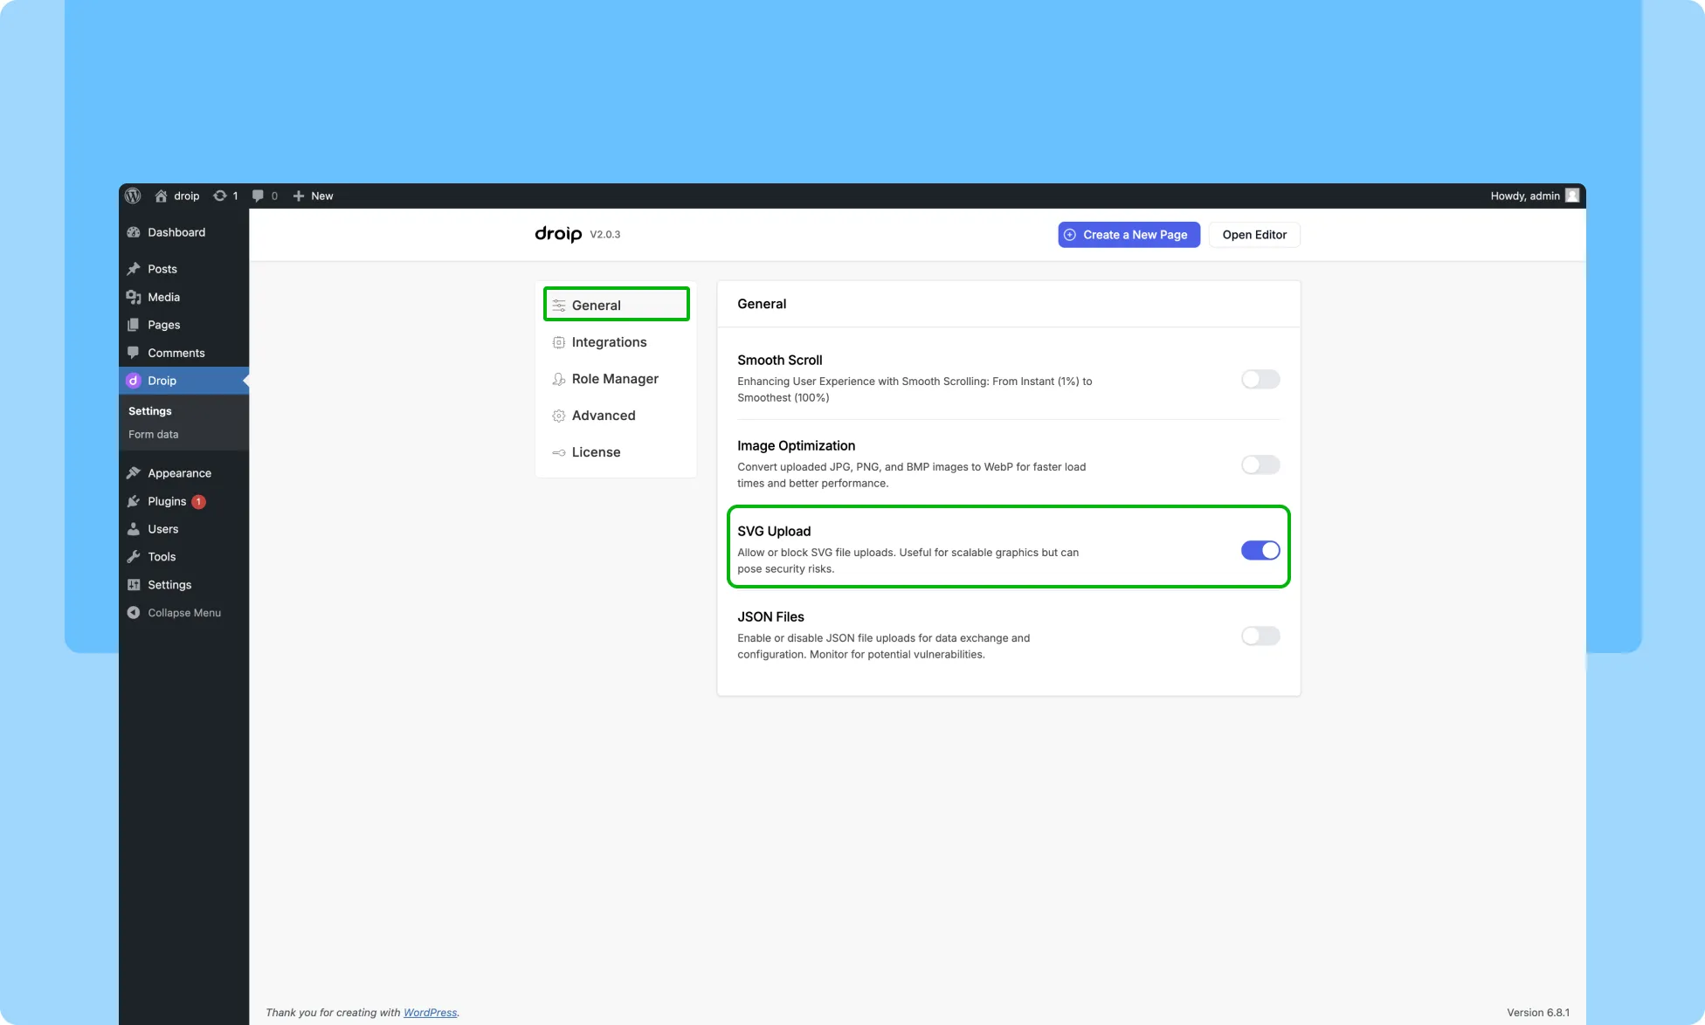
Task: Click the Dashboard gauge icon in the sidebar
Action: coord(134,232)
